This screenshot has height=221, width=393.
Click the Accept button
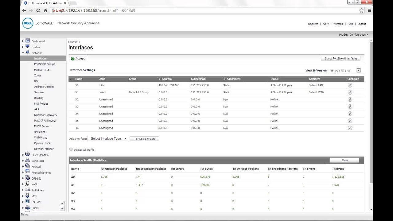point(78,58)
